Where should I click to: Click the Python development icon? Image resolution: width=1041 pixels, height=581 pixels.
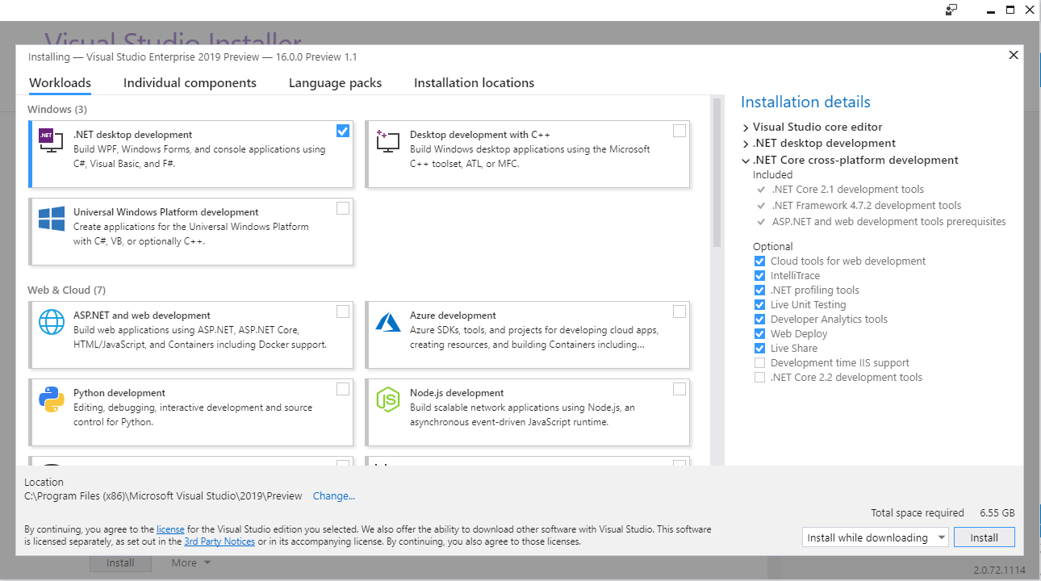[x=52, y=399]
